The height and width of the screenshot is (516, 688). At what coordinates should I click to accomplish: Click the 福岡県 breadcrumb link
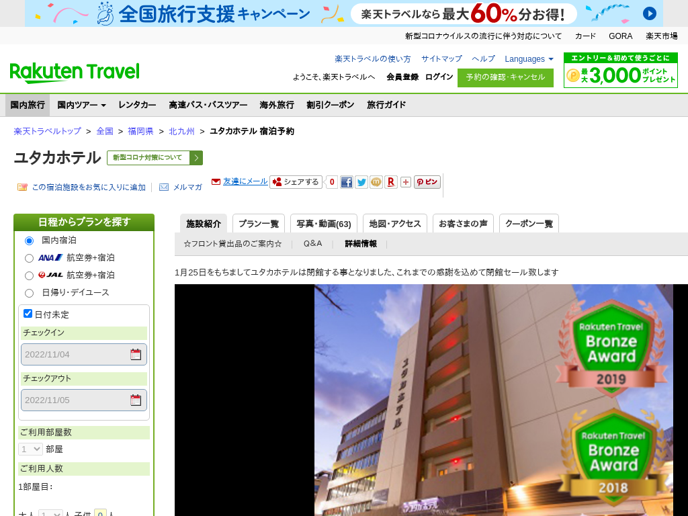[140, 131]
